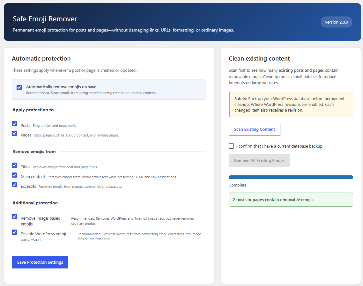Click 'Prevents WordPress from converting' description
363x286 pixels.
[139, 237]
